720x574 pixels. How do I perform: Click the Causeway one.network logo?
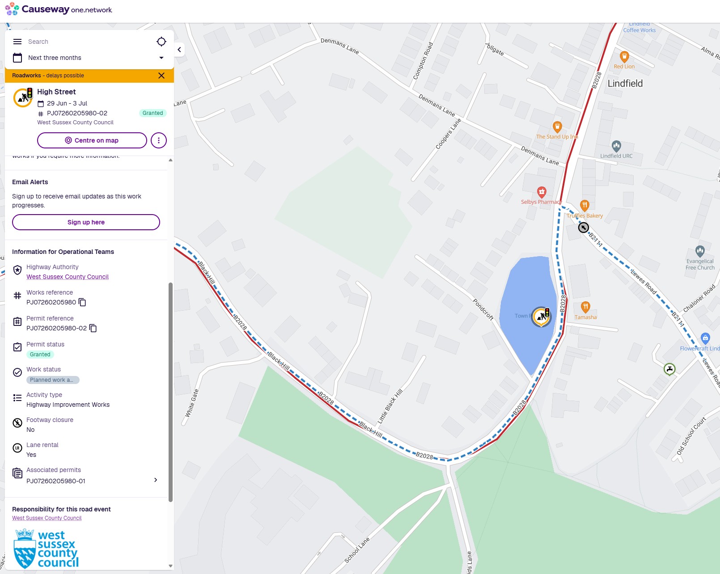(59, 9)
